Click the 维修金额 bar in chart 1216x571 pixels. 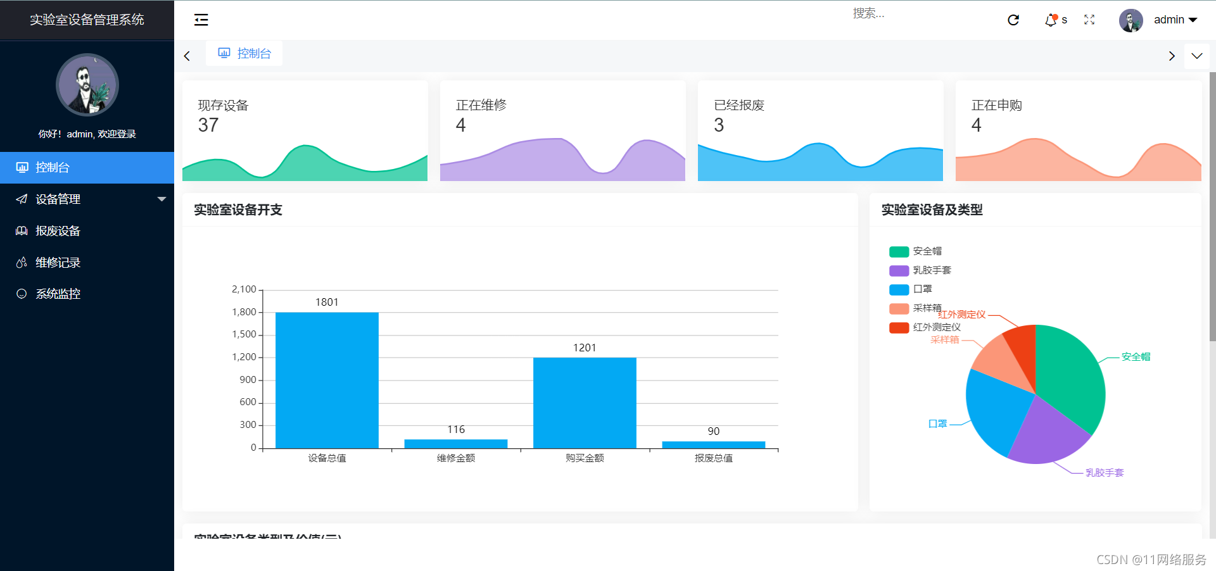(x=456, y=444)
